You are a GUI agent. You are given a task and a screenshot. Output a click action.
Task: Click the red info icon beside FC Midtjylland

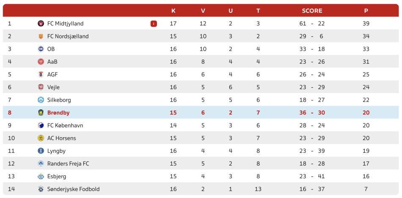click(154, 24)
